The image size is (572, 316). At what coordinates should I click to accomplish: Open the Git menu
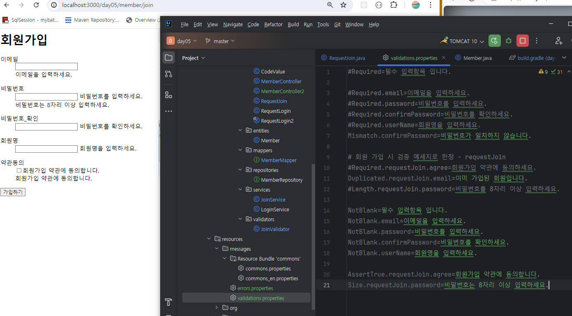337,25
